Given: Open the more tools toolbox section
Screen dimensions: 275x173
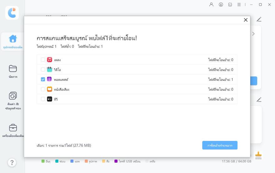Looking at the screenshot, I should (13, 131).
